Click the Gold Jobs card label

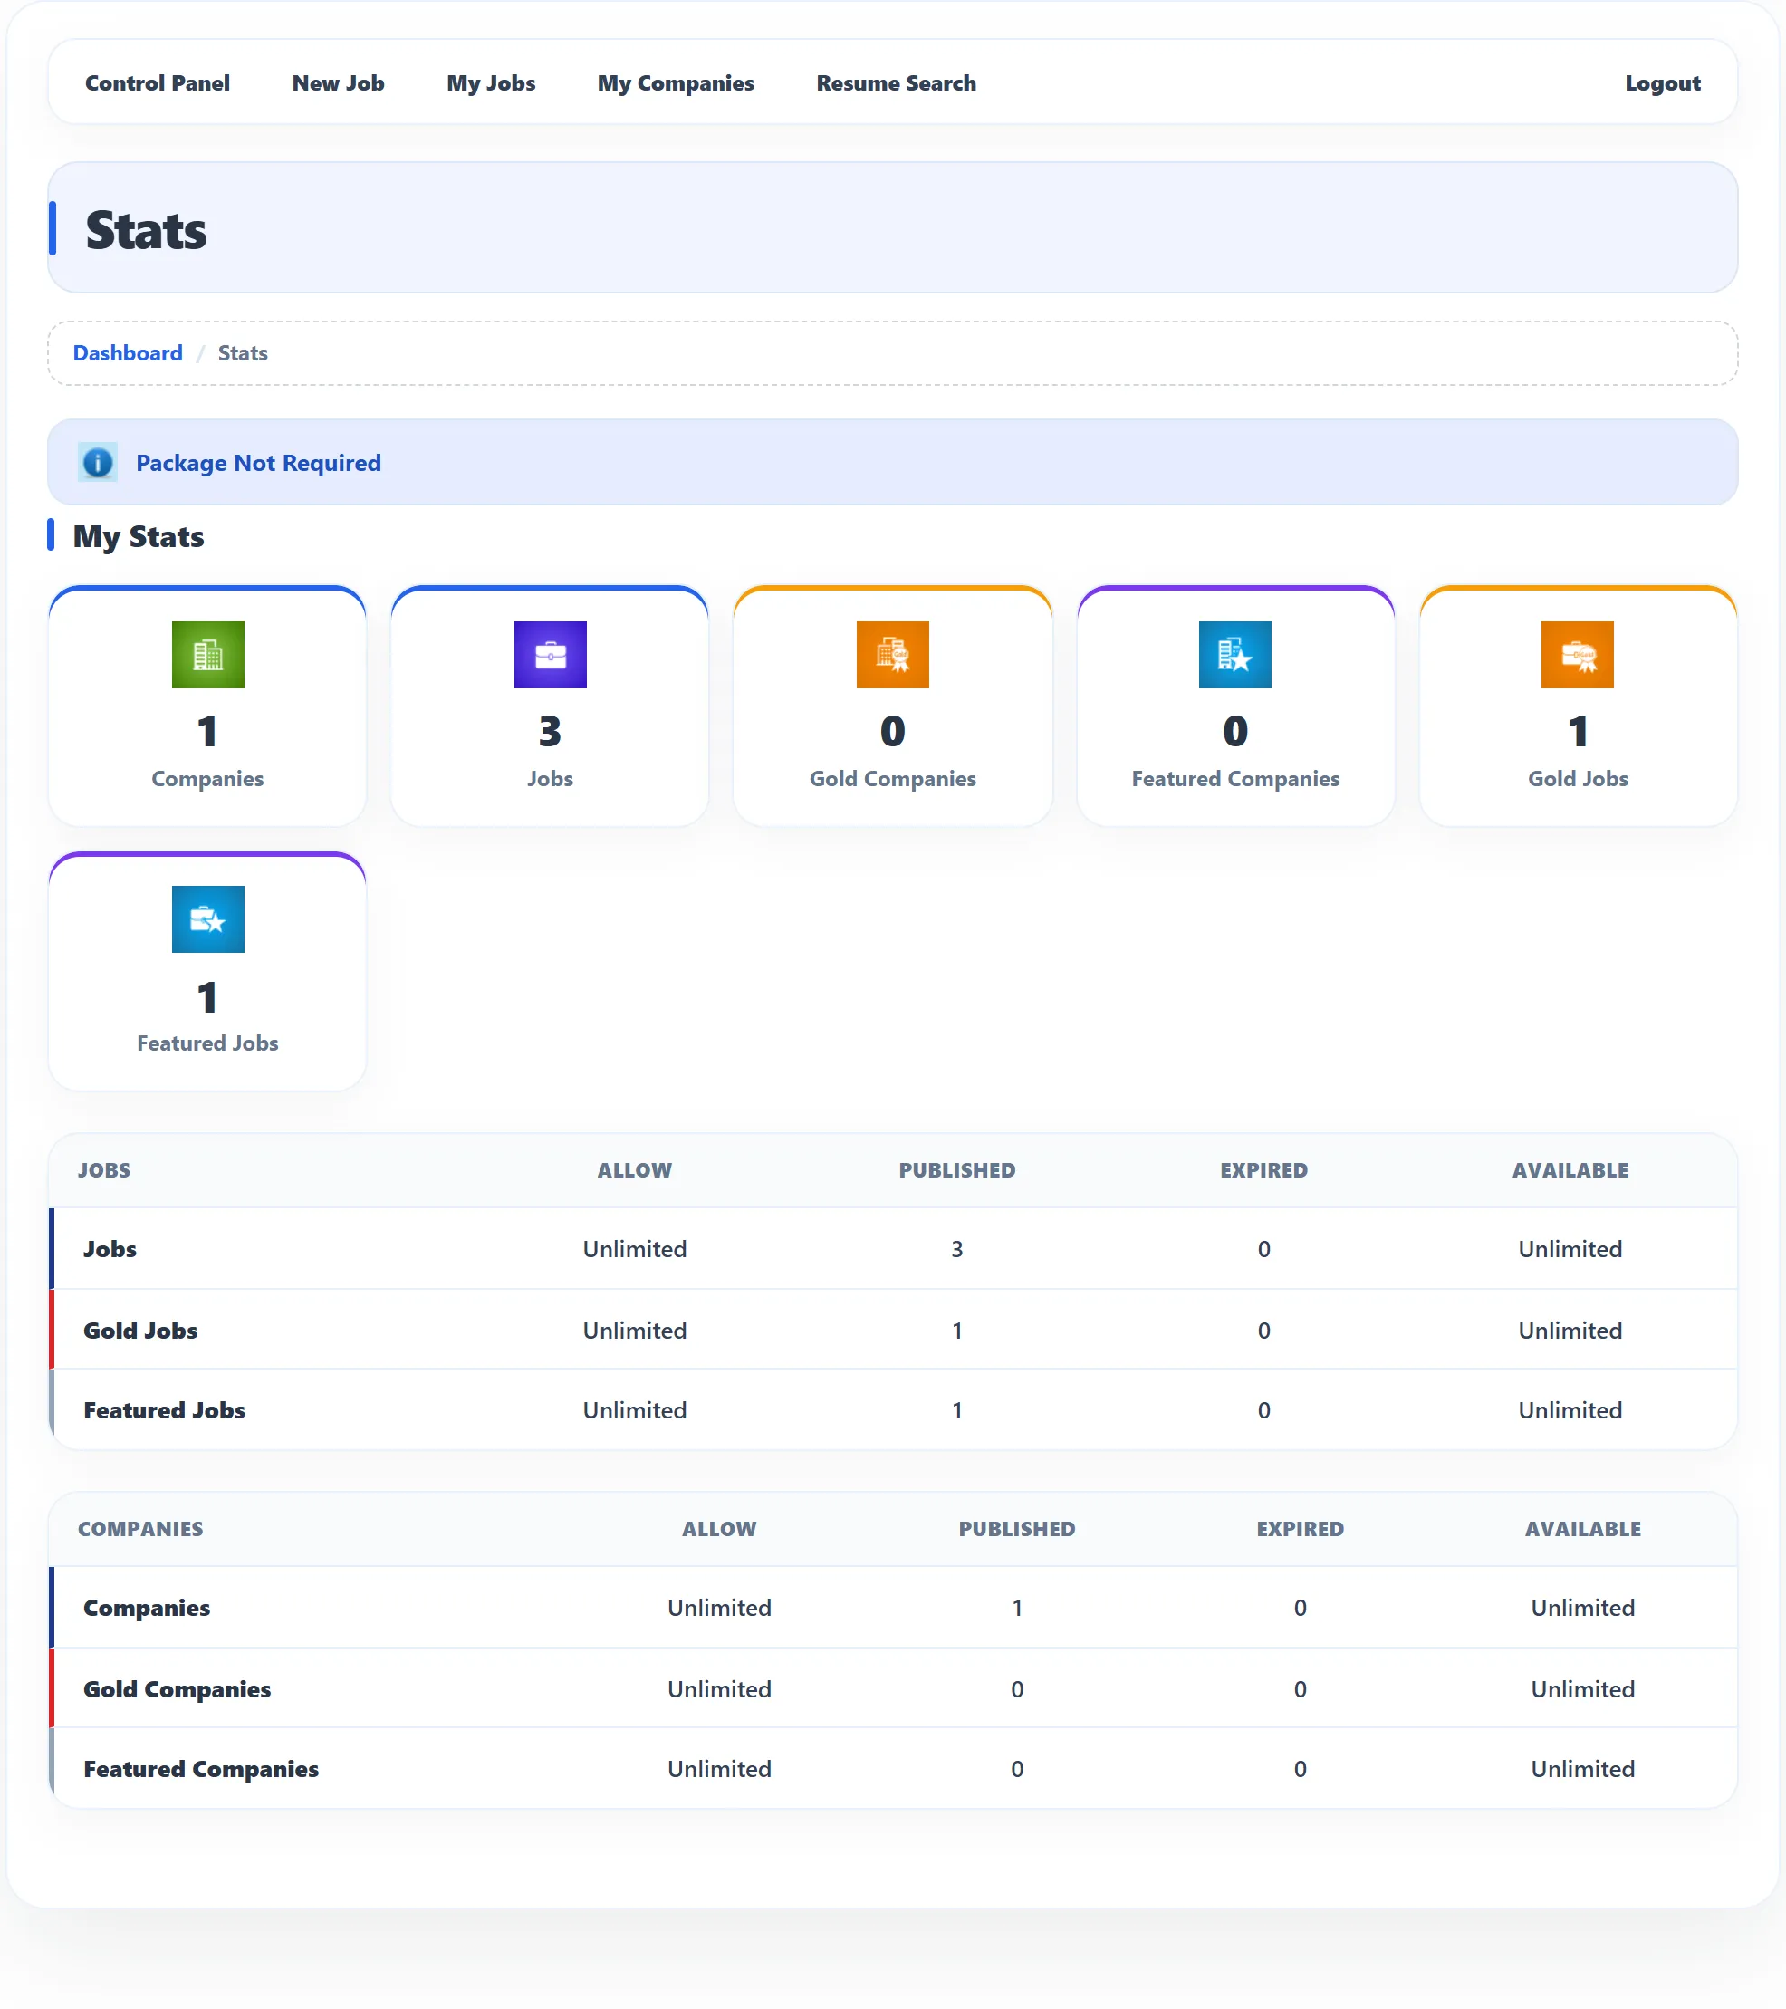1577,778
